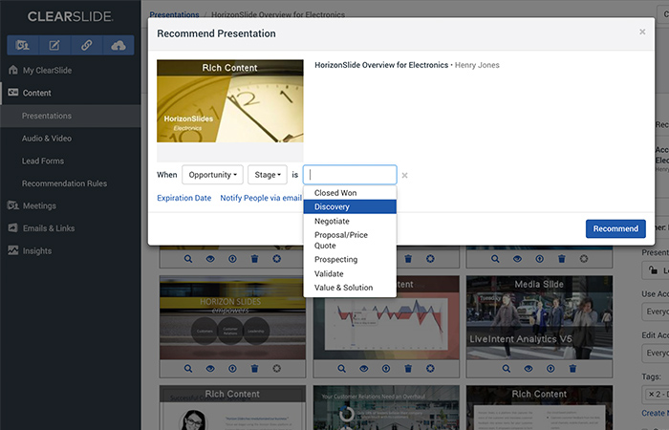
Task: Click the chart icon beside Insights
Action: click(13, 250)
